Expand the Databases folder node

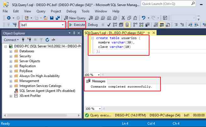click(11, 52)
